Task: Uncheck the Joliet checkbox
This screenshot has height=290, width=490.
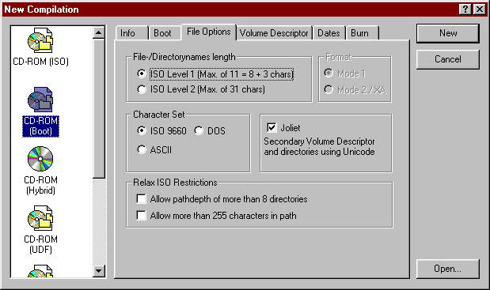Action: [x=272, y=127]
